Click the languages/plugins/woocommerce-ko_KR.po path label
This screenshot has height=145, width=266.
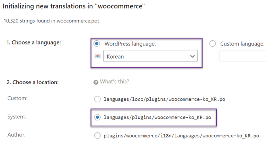point(158,117)
